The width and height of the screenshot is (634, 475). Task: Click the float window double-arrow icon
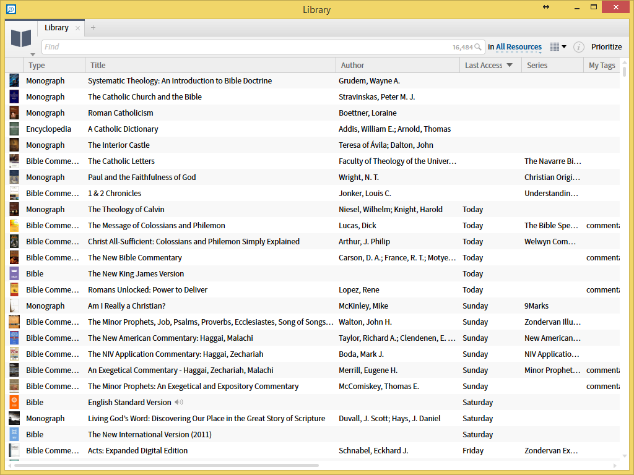pyautogui.click(x=546, y=7)
